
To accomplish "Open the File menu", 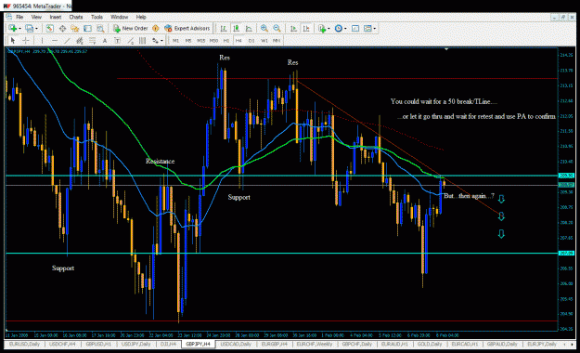I will coord(19,17).
